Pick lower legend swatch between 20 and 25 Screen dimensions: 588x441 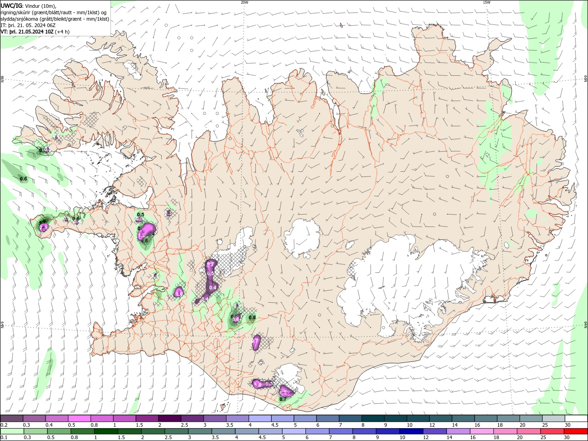tap(528, 431)
